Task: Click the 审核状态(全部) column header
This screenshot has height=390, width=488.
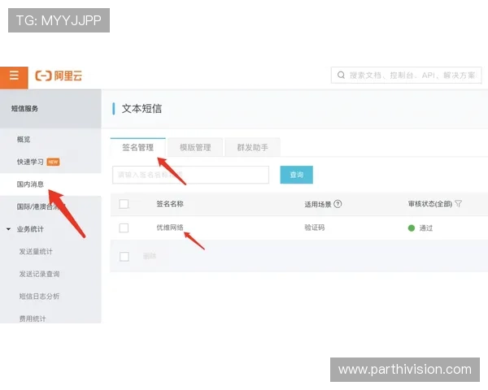Action: [x=430, y=204]
